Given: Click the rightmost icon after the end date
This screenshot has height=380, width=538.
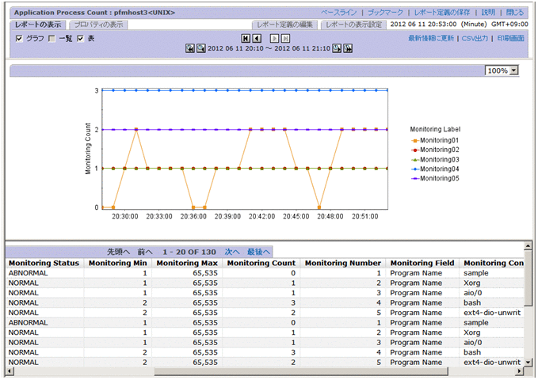Looking at the screenshot, I should 347,49.
